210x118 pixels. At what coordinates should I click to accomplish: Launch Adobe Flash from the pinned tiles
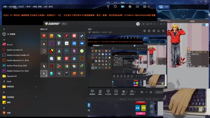click(67, 36)
